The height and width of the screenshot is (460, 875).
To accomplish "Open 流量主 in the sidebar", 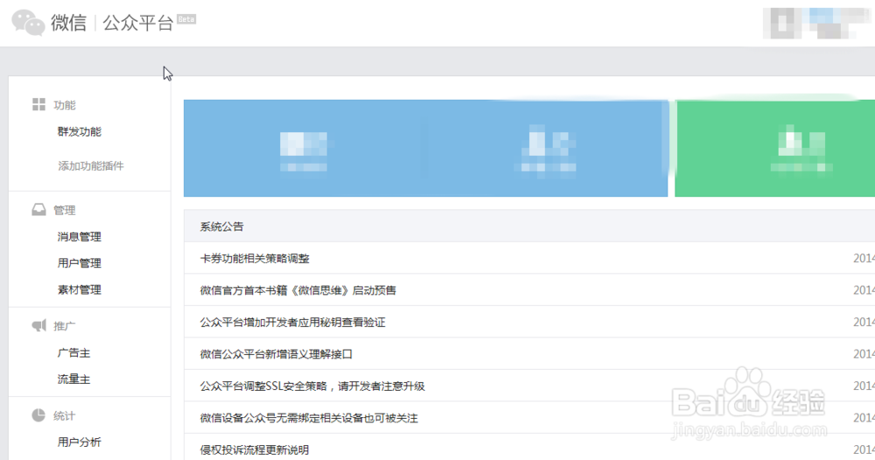I will pos(73,380).
